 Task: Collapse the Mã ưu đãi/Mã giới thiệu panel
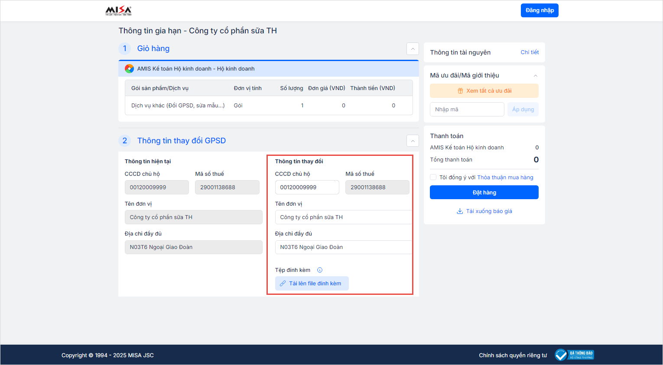pos(536,76)
